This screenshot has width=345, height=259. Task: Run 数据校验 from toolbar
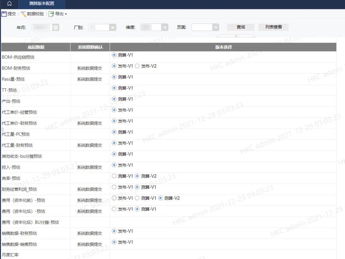point(33,14)
